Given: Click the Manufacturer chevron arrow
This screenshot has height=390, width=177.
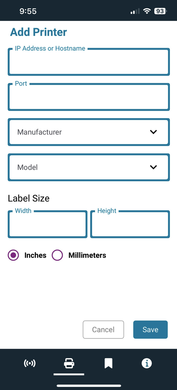Looking at the screenshot, I should click(153, 132).
